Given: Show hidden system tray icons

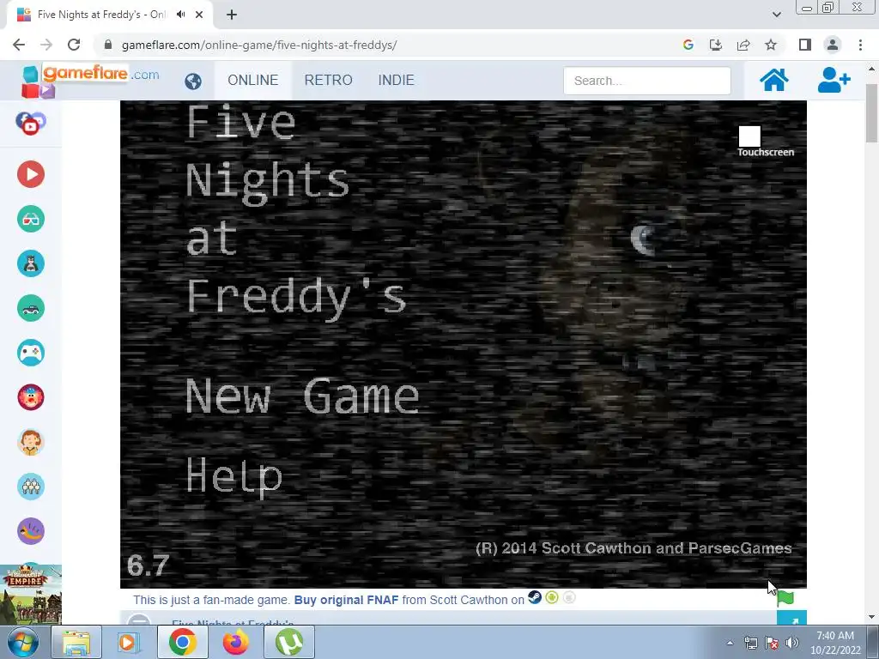Looking at the screenshot, I should tap(730, 643).
